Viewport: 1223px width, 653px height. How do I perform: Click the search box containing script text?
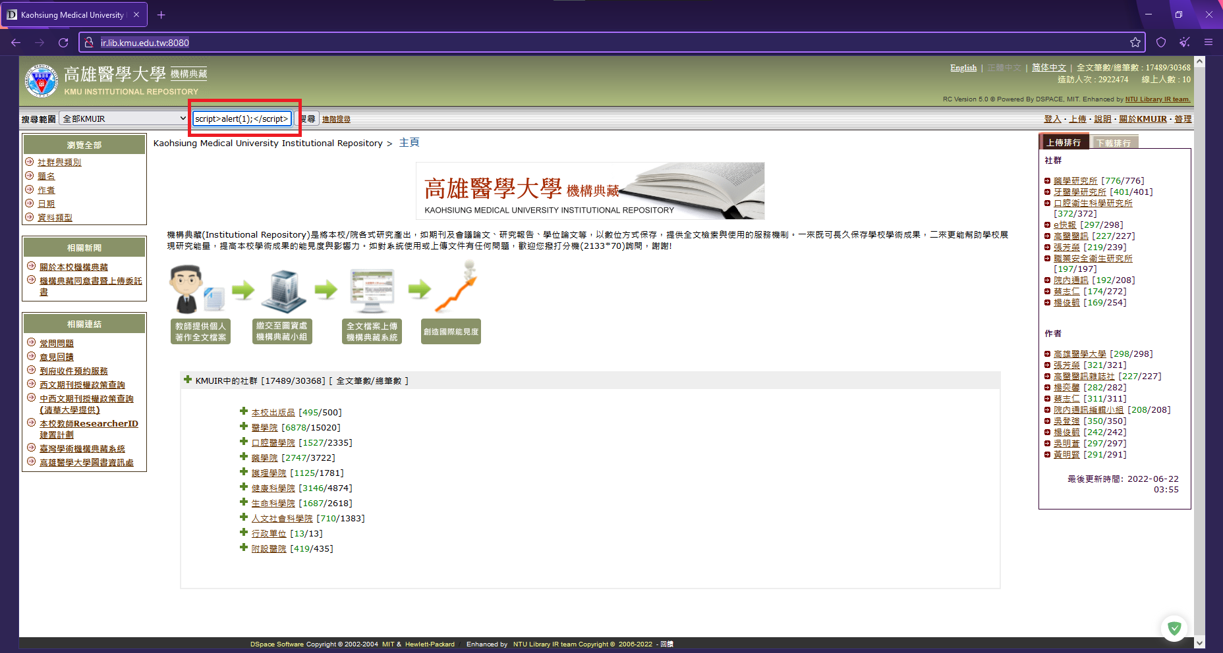pos(242,118)
